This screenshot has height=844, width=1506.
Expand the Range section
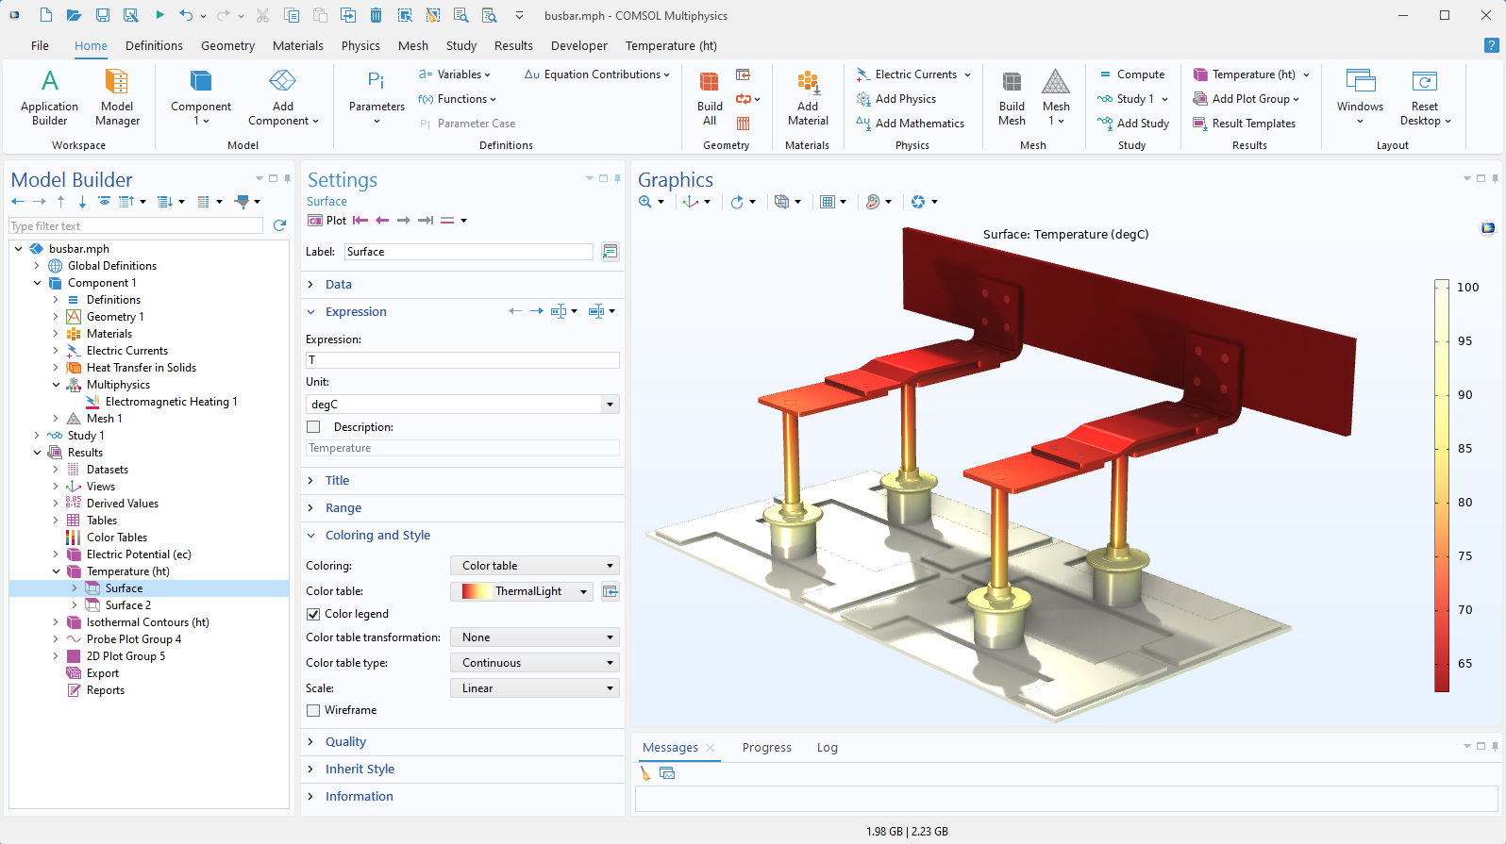click(343, 508)
